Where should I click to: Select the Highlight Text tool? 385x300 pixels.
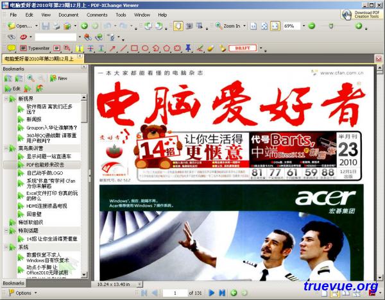coord(80,48)
